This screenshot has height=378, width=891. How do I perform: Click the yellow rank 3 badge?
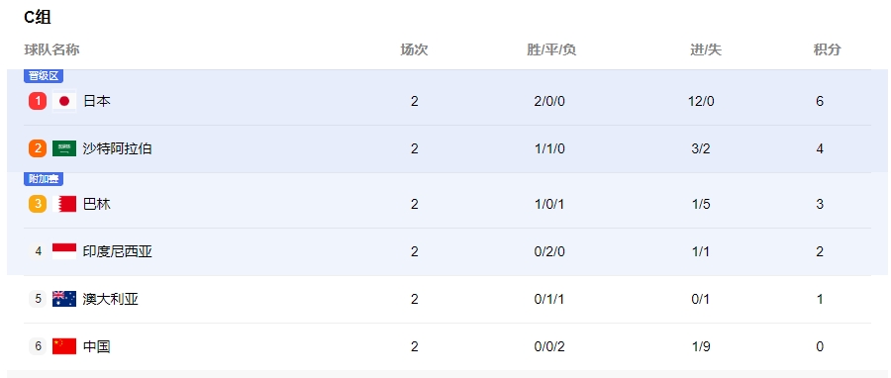click(x=38, y=204)
